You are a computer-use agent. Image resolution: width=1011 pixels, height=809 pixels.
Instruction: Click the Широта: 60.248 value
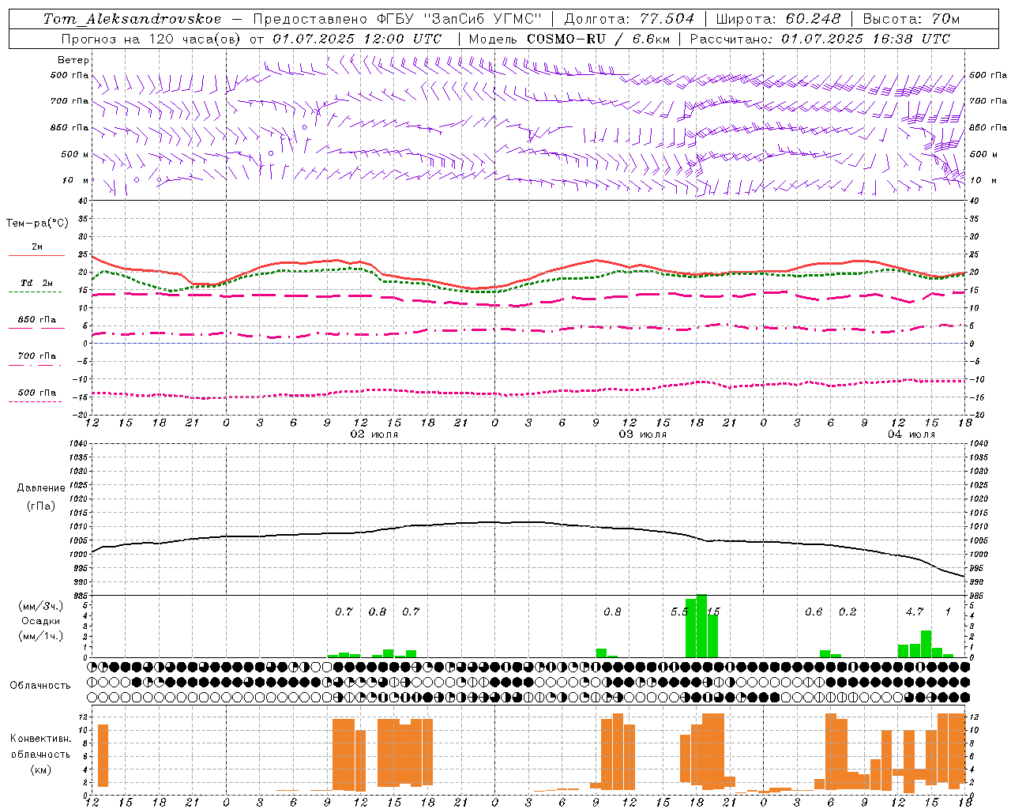[779, 19]
